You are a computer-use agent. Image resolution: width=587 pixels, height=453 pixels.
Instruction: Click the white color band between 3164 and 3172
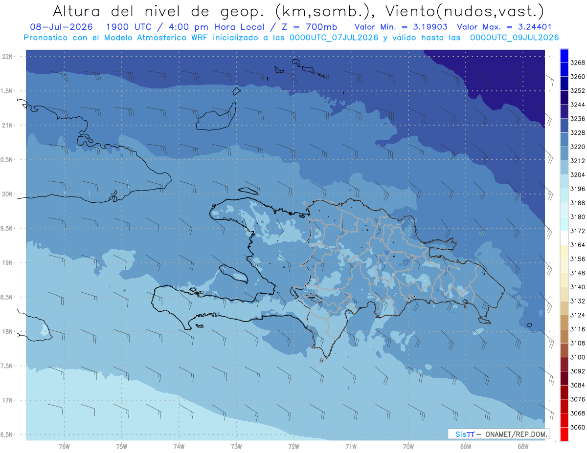click(564, 237)
